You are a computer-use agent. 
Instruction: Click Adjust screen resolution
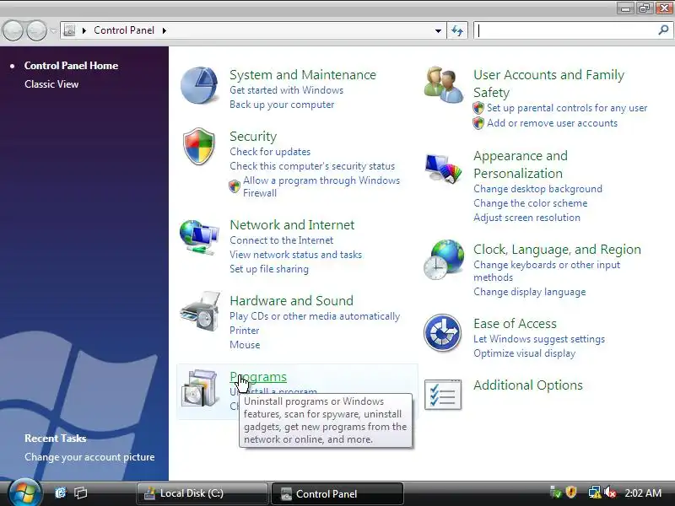[x=526, y=218]
